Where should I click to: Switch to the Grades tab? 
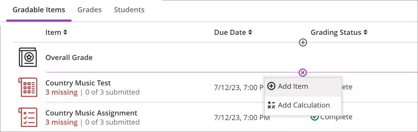(x=89, y=10)
